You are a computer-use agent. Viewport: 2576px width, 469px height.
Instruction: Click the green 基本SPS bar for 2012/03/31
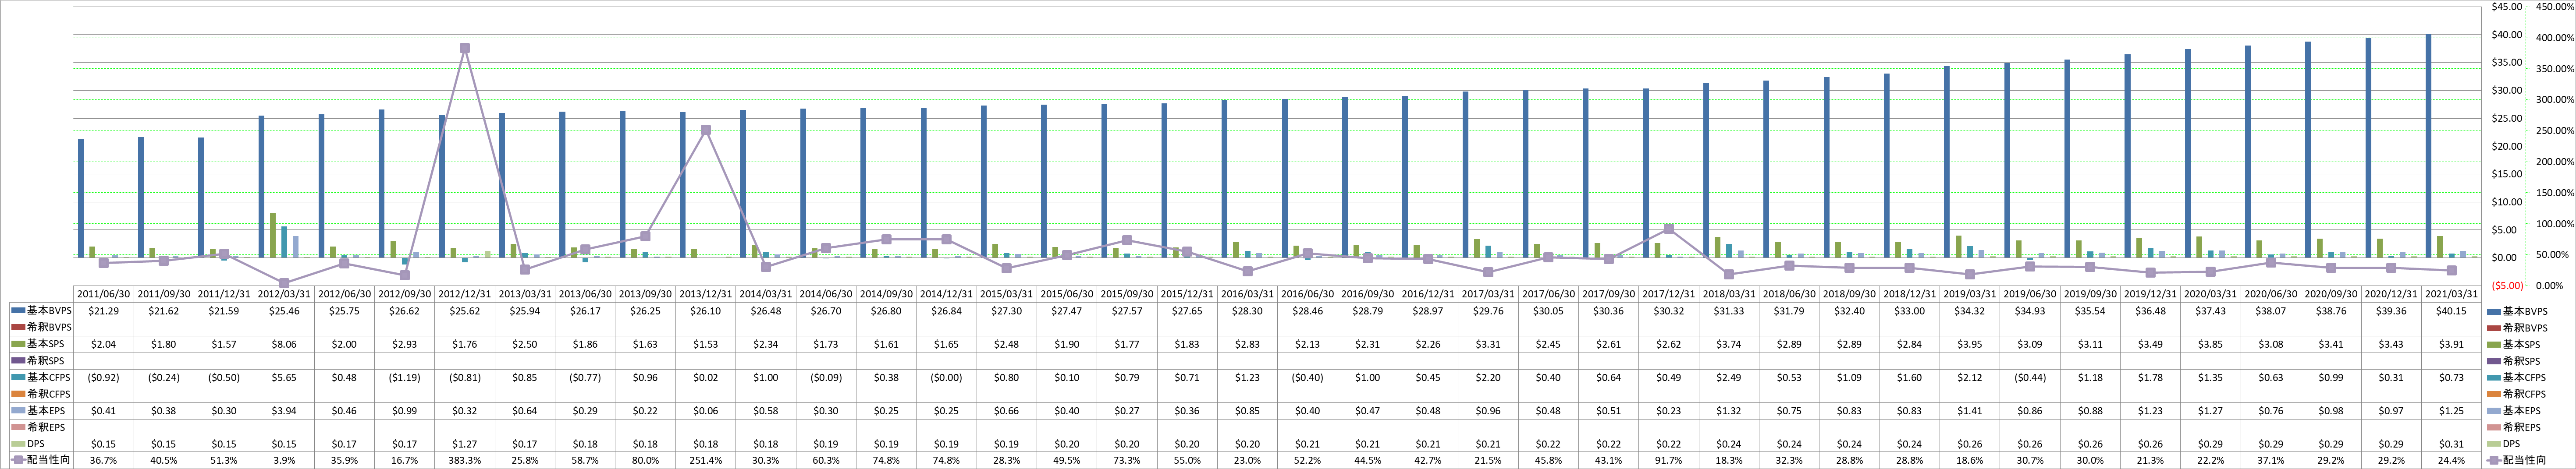[273, 235]
